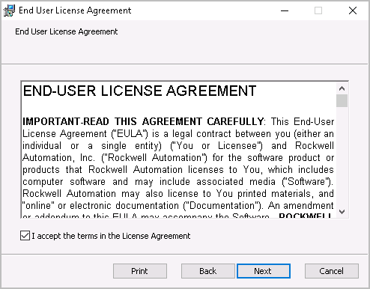Minimize the End User License Agreement window

(x=285, y=10)
